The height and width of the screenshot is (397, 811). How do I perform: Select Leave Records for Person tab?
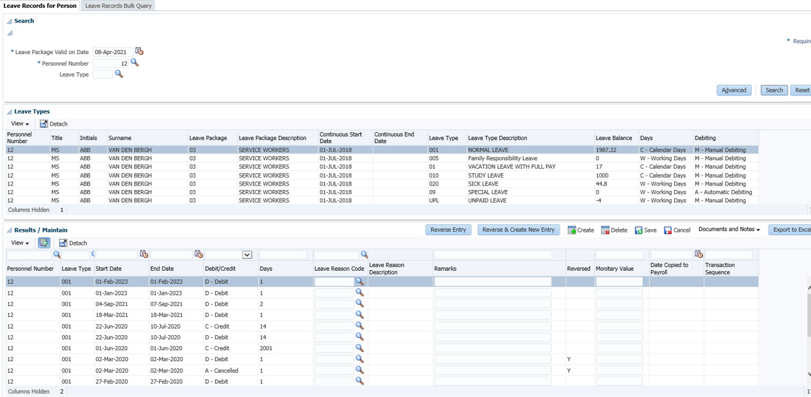pyautogui.click(x=40, y=6)
